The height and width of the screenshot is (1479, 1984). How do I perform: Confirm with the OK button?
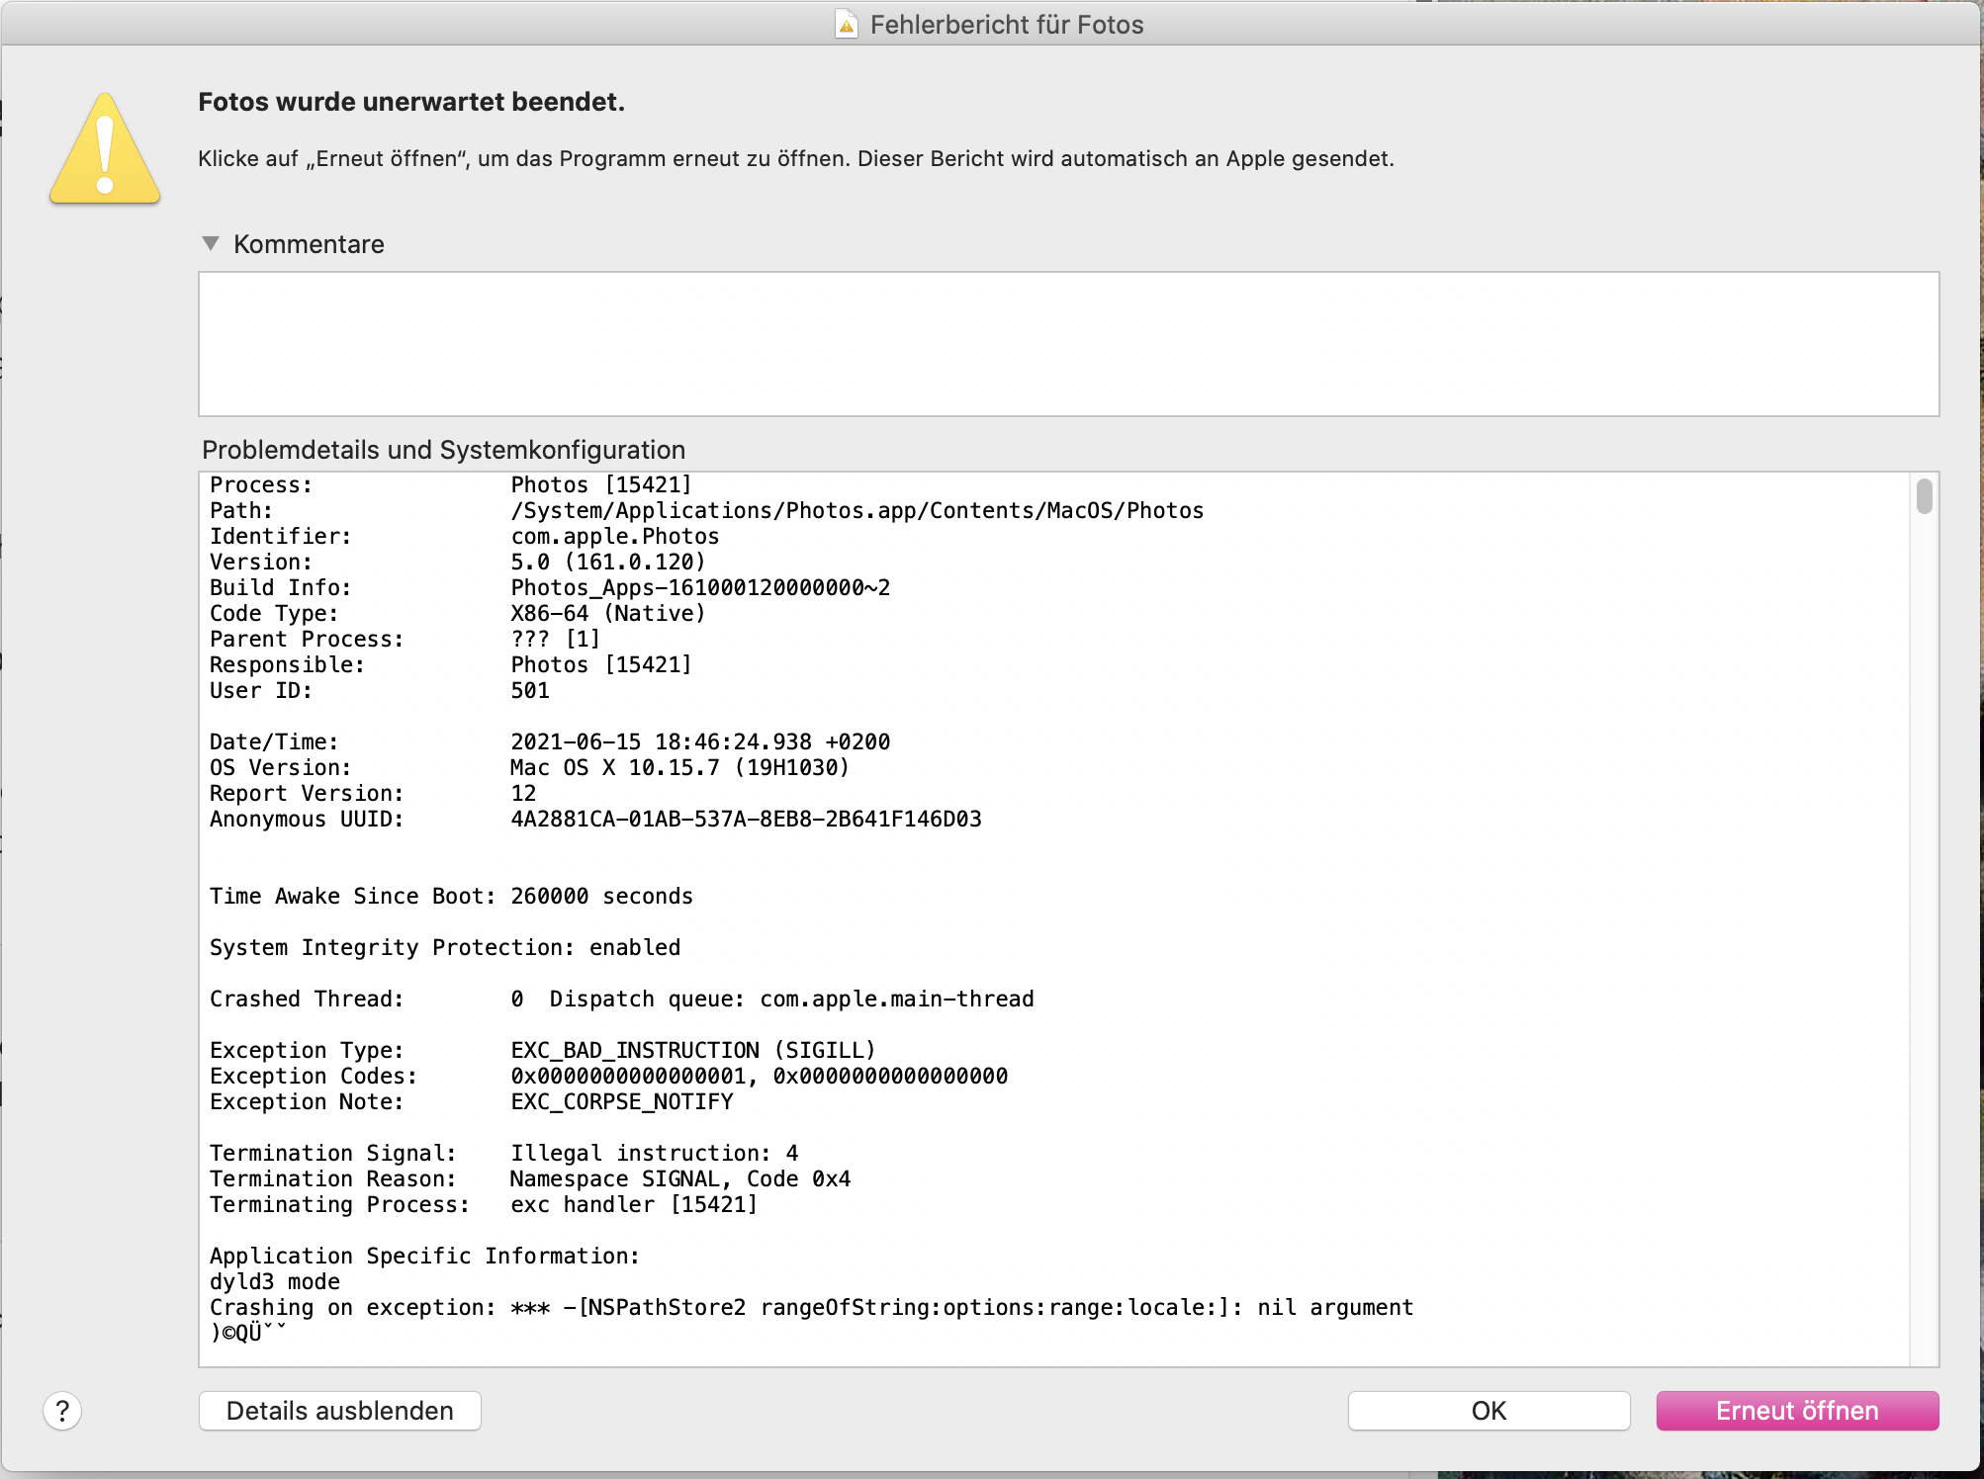click(x=1488, y=1411)
